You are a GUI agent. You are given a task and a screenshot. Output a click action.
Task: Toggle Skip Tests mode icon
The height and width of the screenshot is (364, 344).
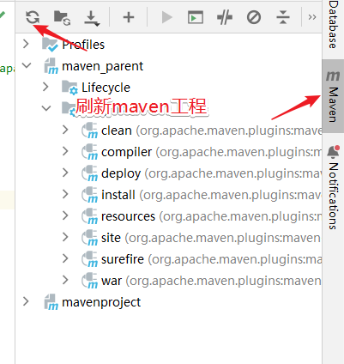click(x=254, y=17)
